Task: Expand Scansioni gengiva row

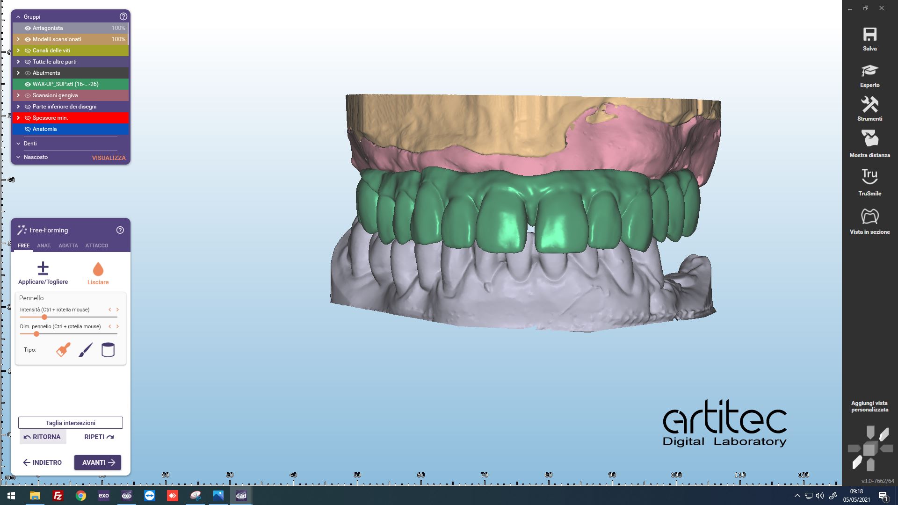Action: pos(18,95)
